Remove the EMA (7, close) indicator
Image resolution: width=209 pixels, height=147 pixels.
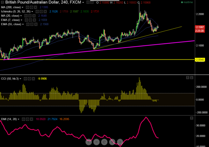point(34,20)
